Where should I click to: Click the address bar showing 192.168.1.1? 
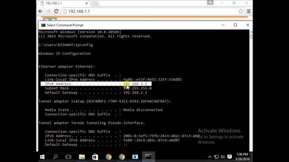point(153,11)
